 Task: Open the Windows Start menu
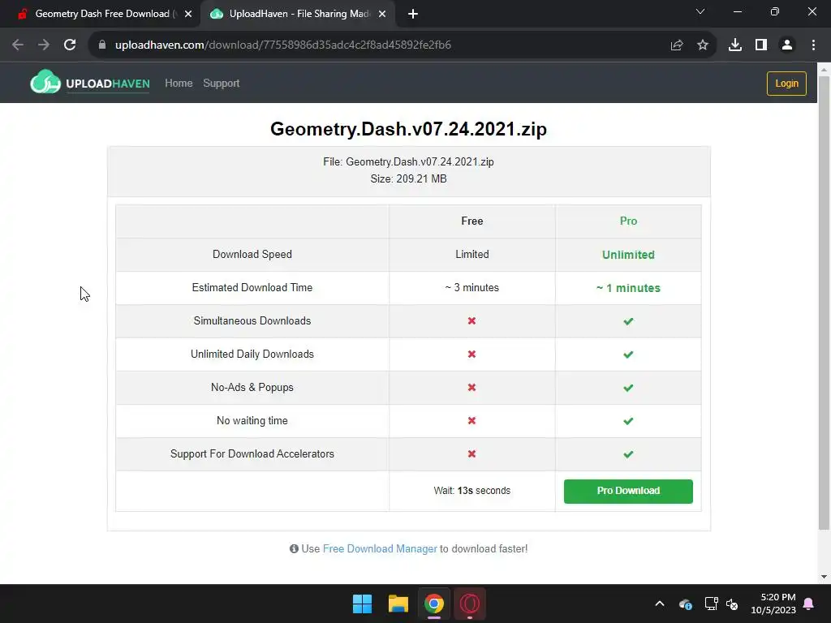(363, 604)
